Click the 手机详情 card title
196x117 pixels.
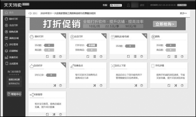pyautogui.click(x=160, y=66)
